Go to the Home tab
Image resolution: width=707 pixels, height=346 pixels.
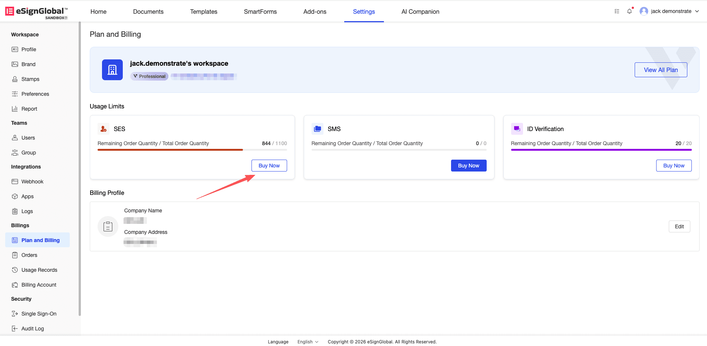[x=98, y=12]
